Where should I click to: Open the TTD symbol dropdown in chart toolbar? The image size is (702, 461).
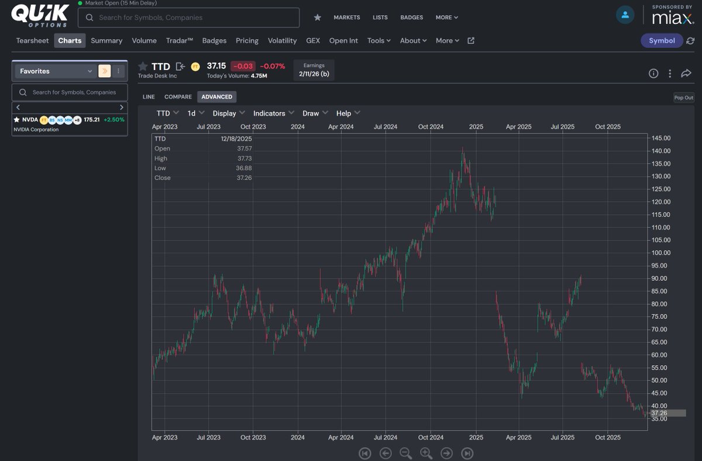(x=167, y=113)
